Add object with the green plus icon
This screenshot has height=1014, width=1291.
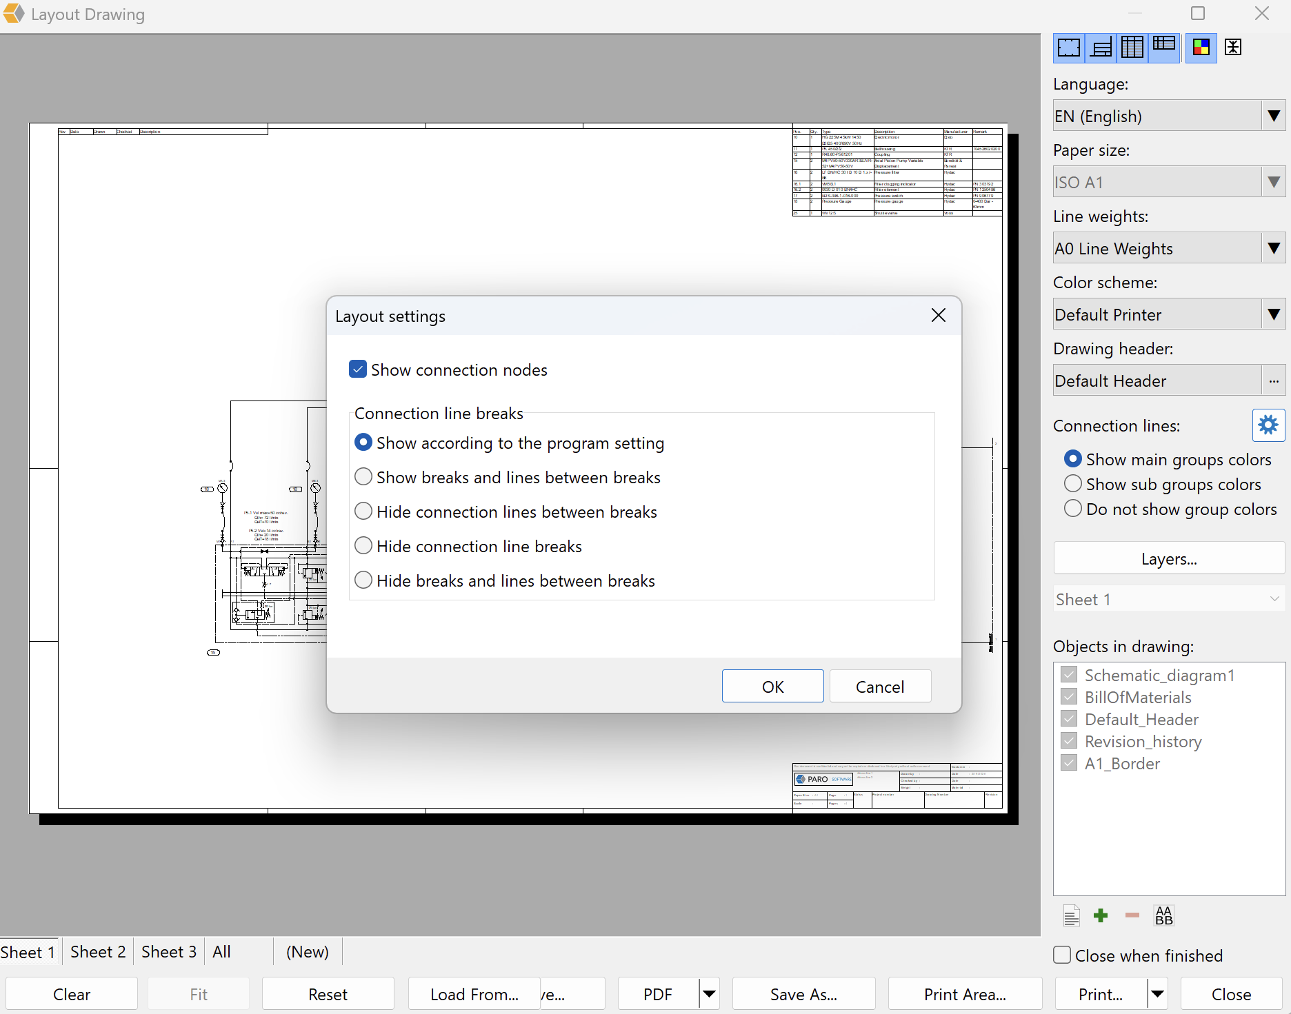[x=1101, y=915]
